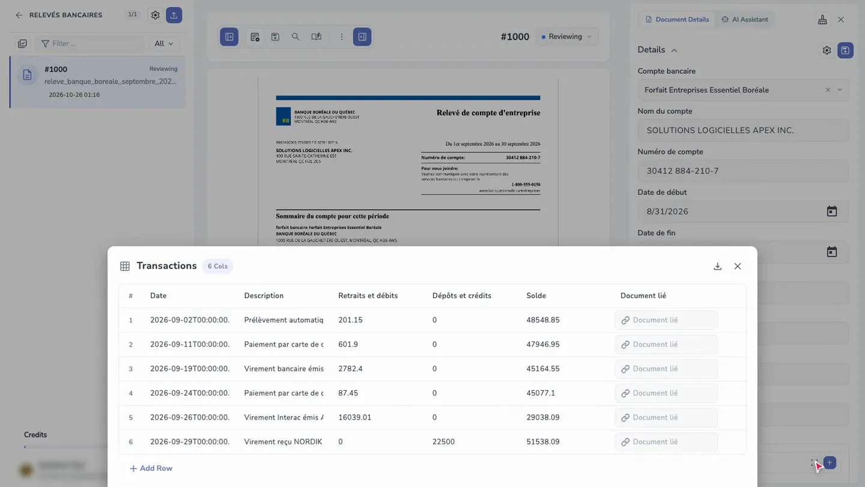Collapse the Details section chevron

pyautogui.click(x=674, y=51)
